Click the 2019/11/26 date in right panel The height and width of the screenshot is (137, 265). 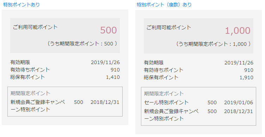pos(239,63)
